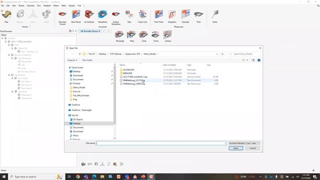The width and height of the screenshot is (320, 180).
Task: Click the Cancel button in the dialog
Action: click(x=252, y=148)
